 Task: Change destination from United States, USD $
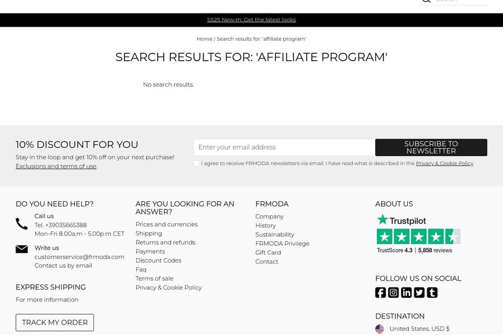pos(419,329)
